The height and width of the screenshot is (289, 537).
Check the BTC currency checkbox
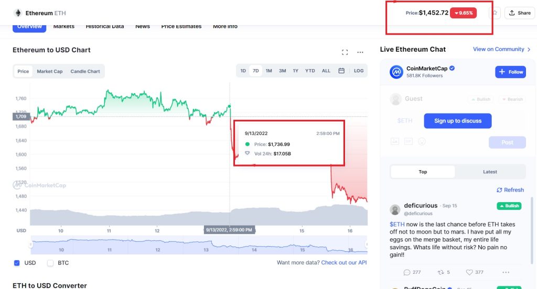coord(50,263)
